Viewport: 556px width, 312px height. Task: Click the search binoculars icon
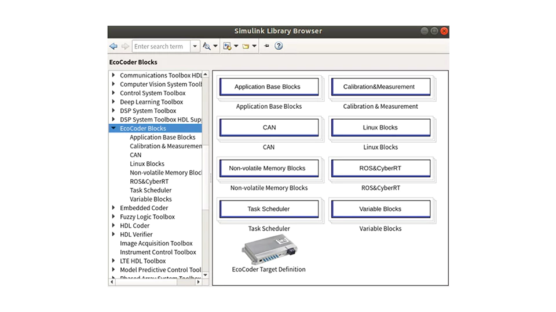(x=206, y=46)
